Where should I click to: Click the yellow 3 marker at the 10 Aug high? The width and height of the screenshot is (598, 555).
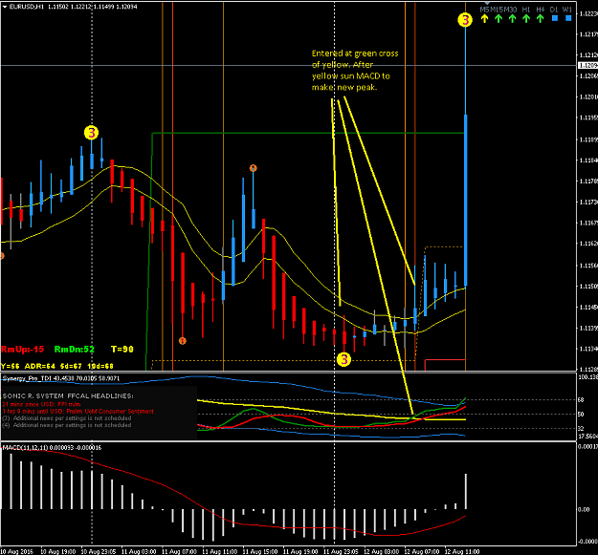(x=91, y=133)
